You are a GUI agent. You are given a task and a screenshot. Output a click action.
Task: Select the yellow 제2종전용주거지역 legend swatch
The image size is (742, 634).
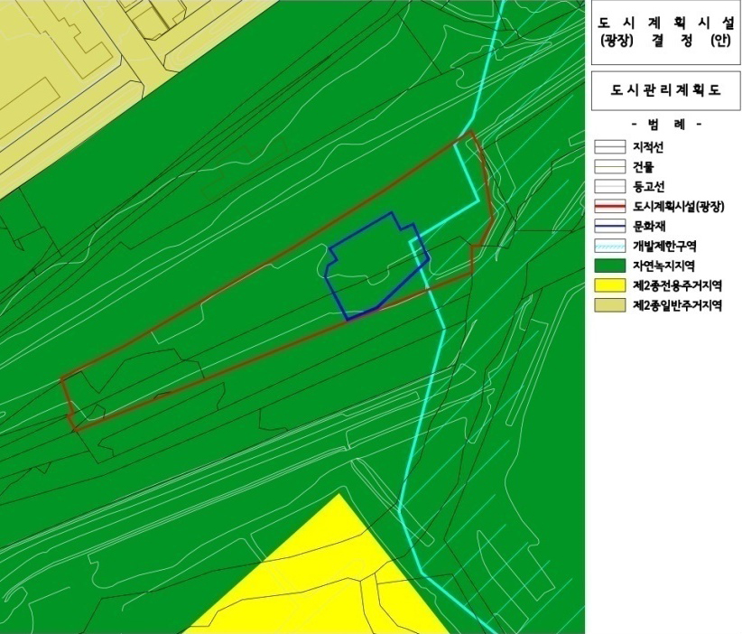(613, 286)
